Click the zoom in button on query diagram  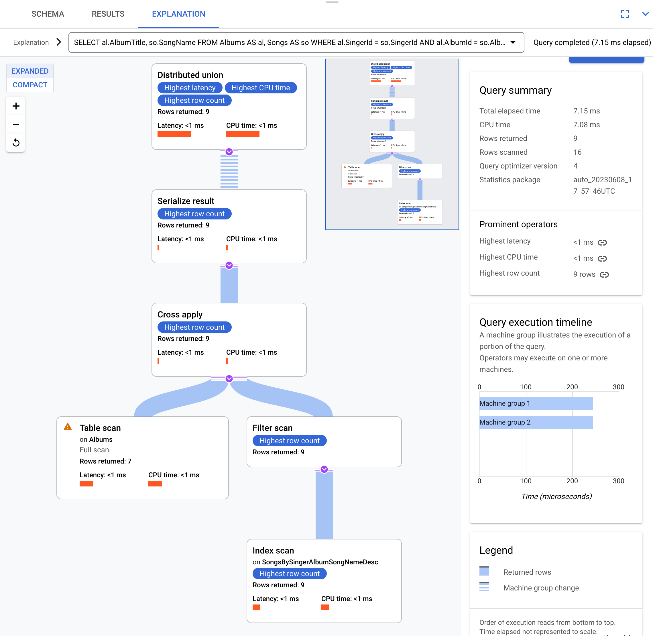pos(16,106)
